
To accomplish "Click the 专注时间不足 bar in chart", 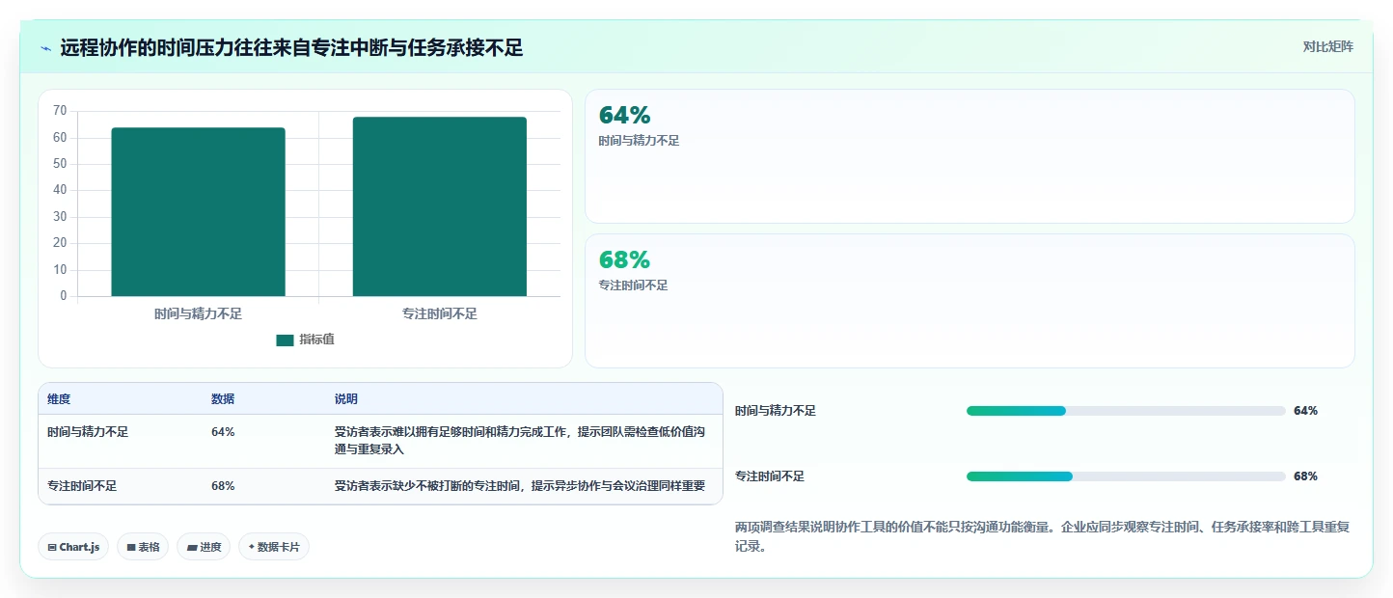I will pyautogui.click(x=440, y=206).
